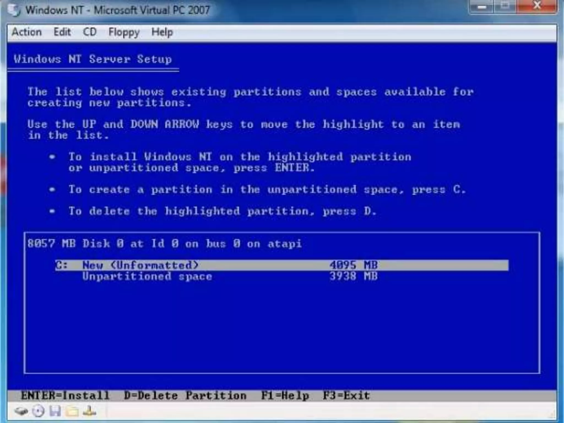
Task: Click D=Delete Partition in bottom bar
Action: [185, 396]
